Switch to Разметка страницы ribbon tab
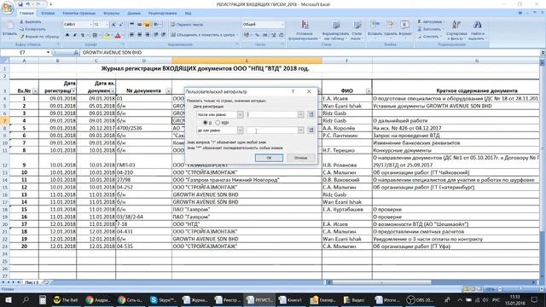 click(x=79, y=14)
